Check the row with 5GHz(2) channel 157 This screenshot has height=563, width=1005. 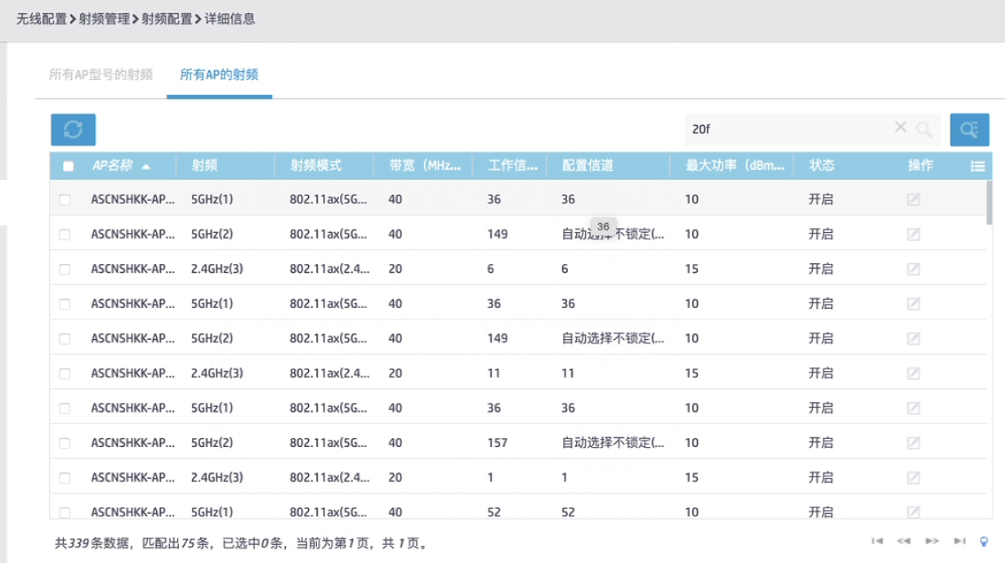65,443
